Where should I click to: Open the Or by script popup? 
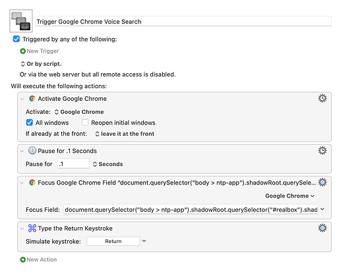tap(41, 64)
